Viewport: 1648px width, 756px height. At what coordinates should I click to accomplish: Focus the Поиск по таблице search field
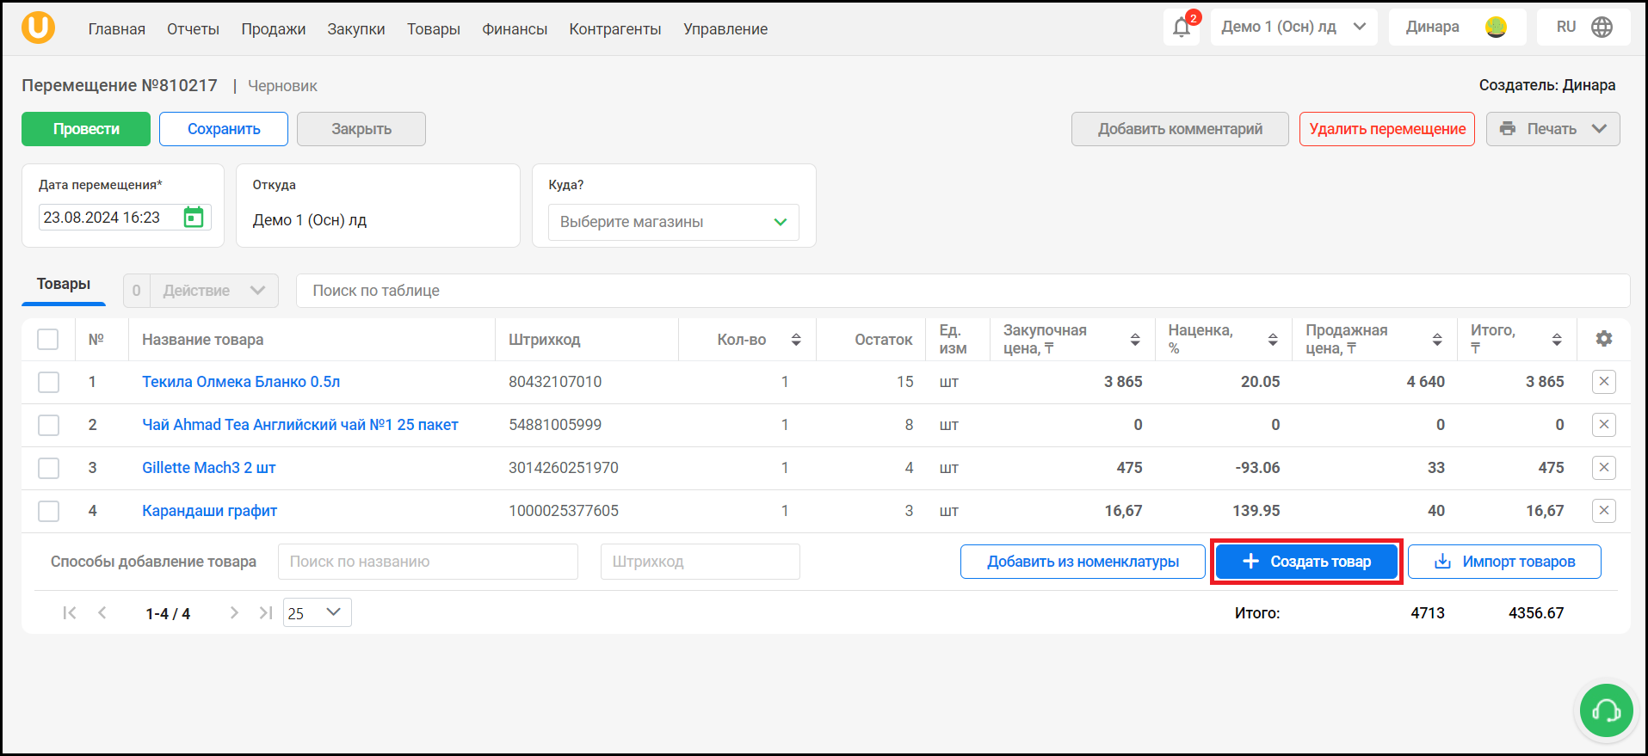pyautogui.click(x=963, y=291)
